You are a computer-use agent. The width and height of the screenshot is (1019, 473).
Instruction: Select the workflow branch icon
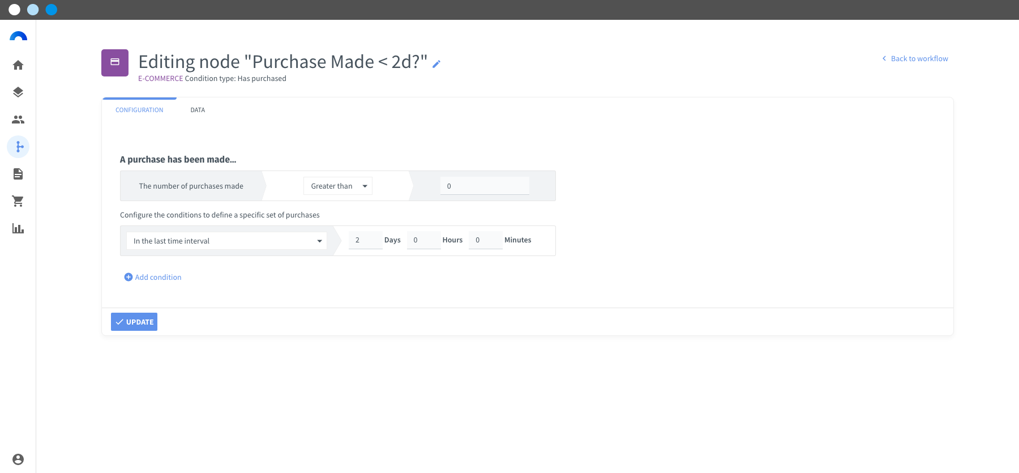tap(18, 147)
